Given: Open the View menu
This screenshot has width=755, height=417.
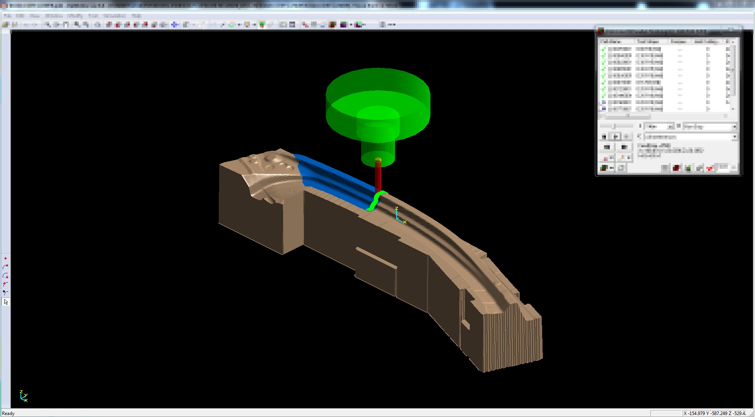Looking at the screenshot, I should [x=34, y=16].
